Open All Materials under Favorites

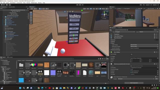pyautogui.click(x=7, y=62)
